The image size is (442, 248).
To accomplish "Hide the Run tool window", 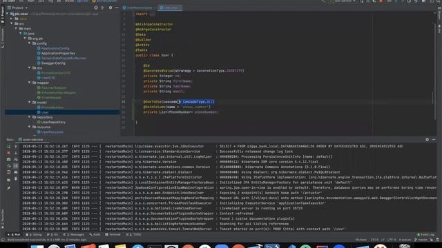I will (x=434, y=139).
